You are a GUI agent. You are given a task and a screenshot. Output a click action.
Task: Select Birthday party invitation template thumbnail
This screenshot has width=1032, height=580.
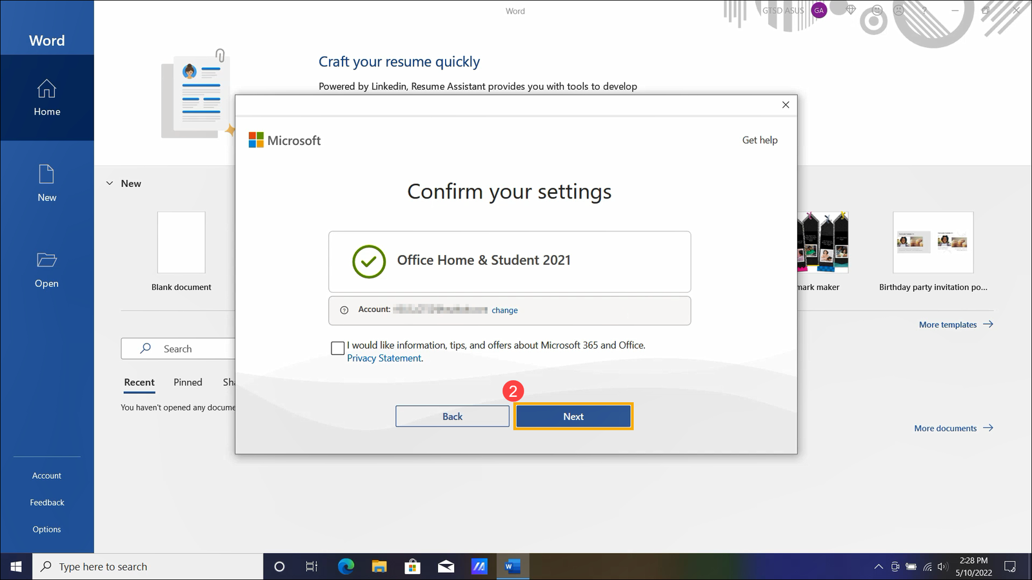point(933,242)
